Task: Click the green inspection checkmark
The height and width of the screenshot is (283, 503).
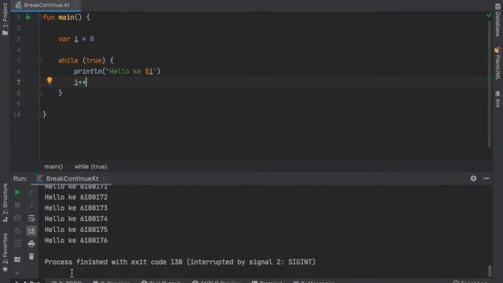Action: click(x=489, y=15)
